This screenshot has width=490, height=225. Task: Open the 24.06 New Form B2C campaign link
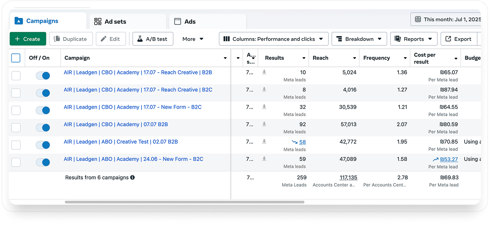click(133, 159)
